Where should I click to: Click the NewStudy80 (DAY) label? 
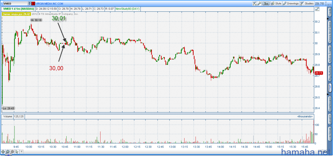127,9
